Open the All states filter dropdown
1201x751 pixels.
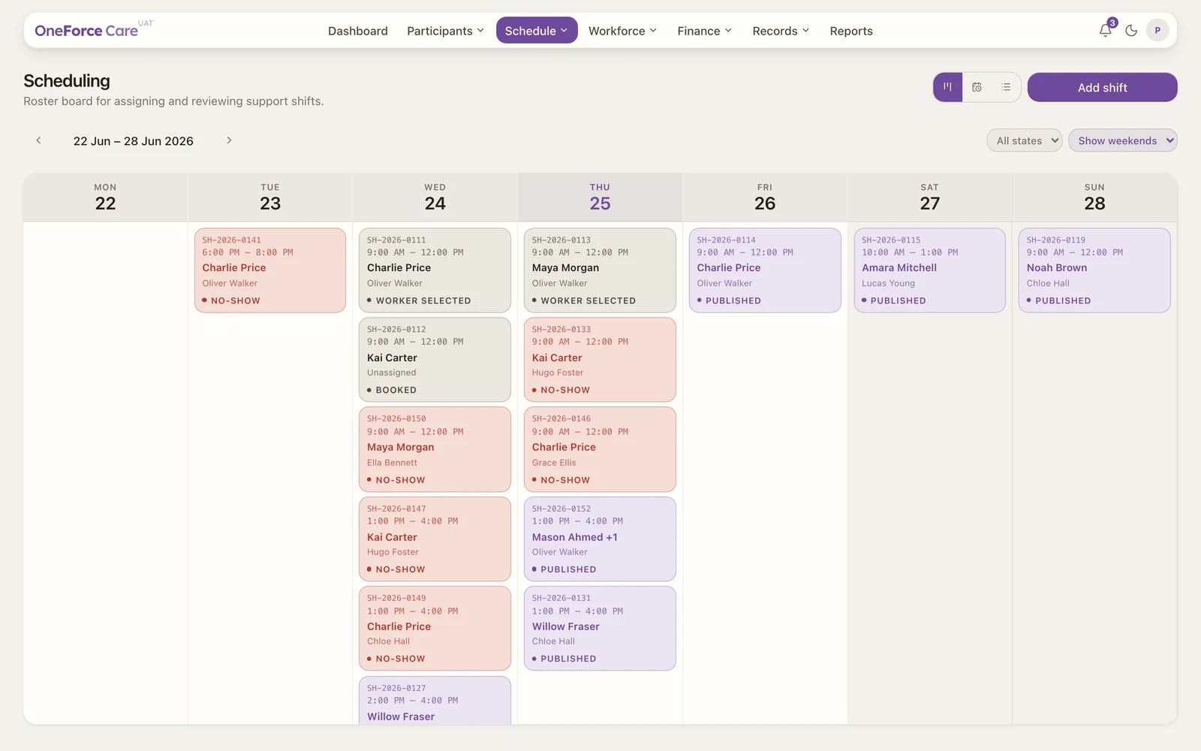1025,140
